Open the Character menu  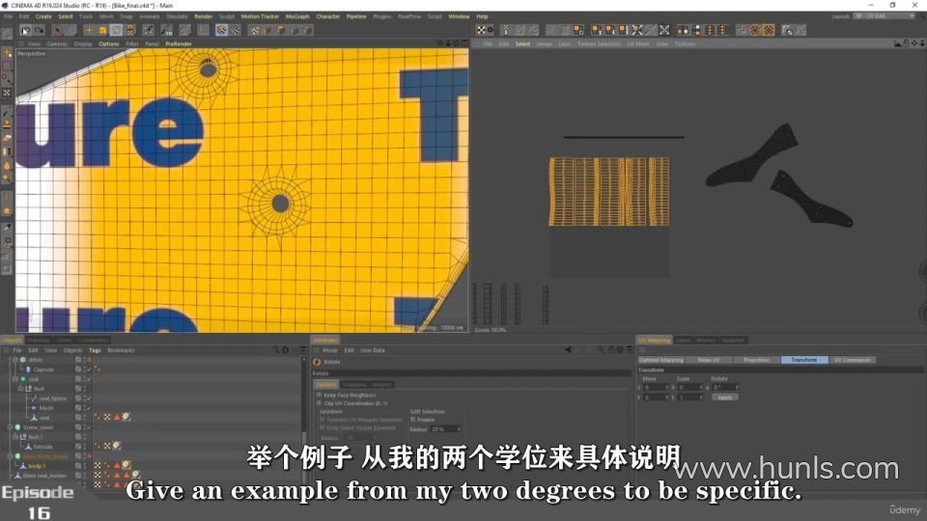[327, 16]
